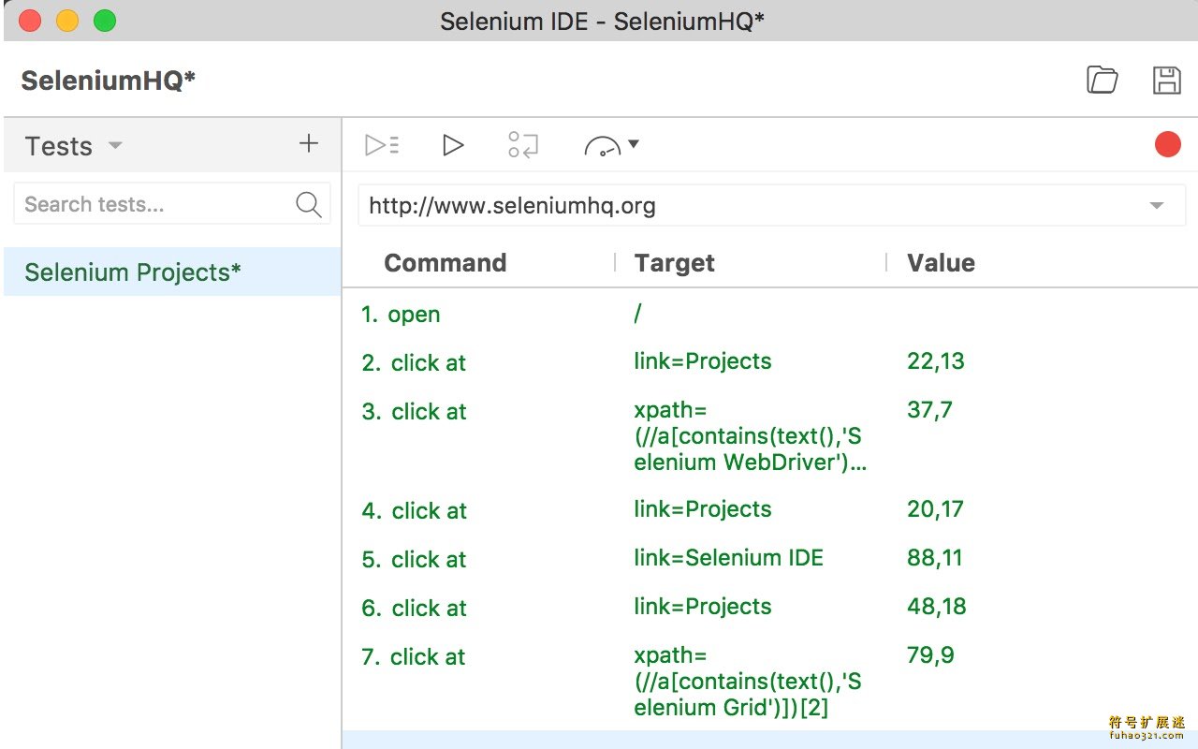Image resolution: width=1198 pixels, height=749 pixels.
Task: Select step 5 click at command
Action: [414, 560]
